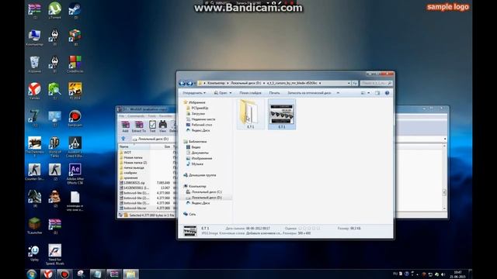Expand the 'Открыть' button dropdown arrow
This screenshot has height=279, width=497.
pyautogui.click(x=231, y=93)
